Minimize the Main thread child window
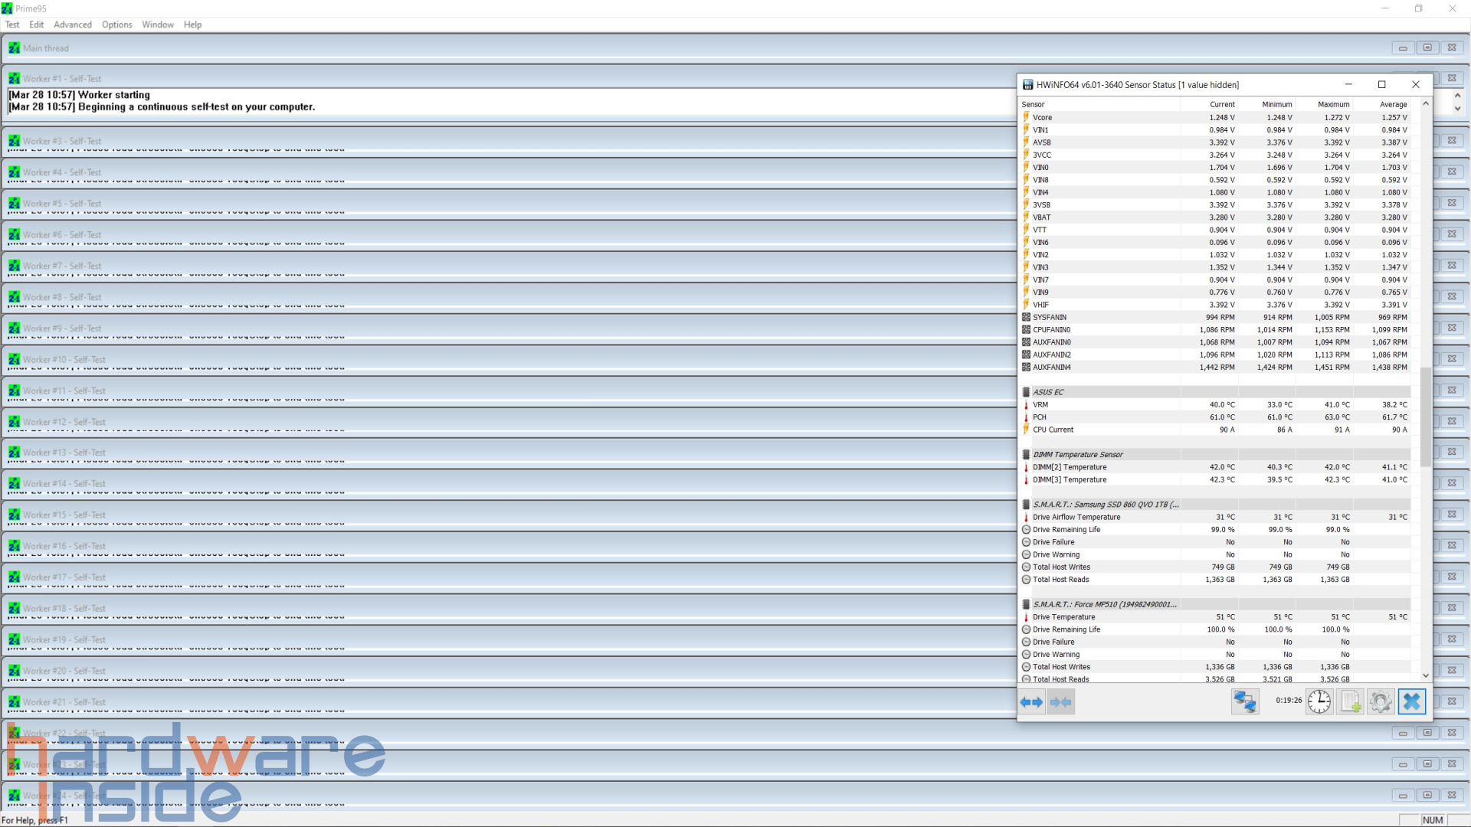1471x827 pixels. 1403,48
